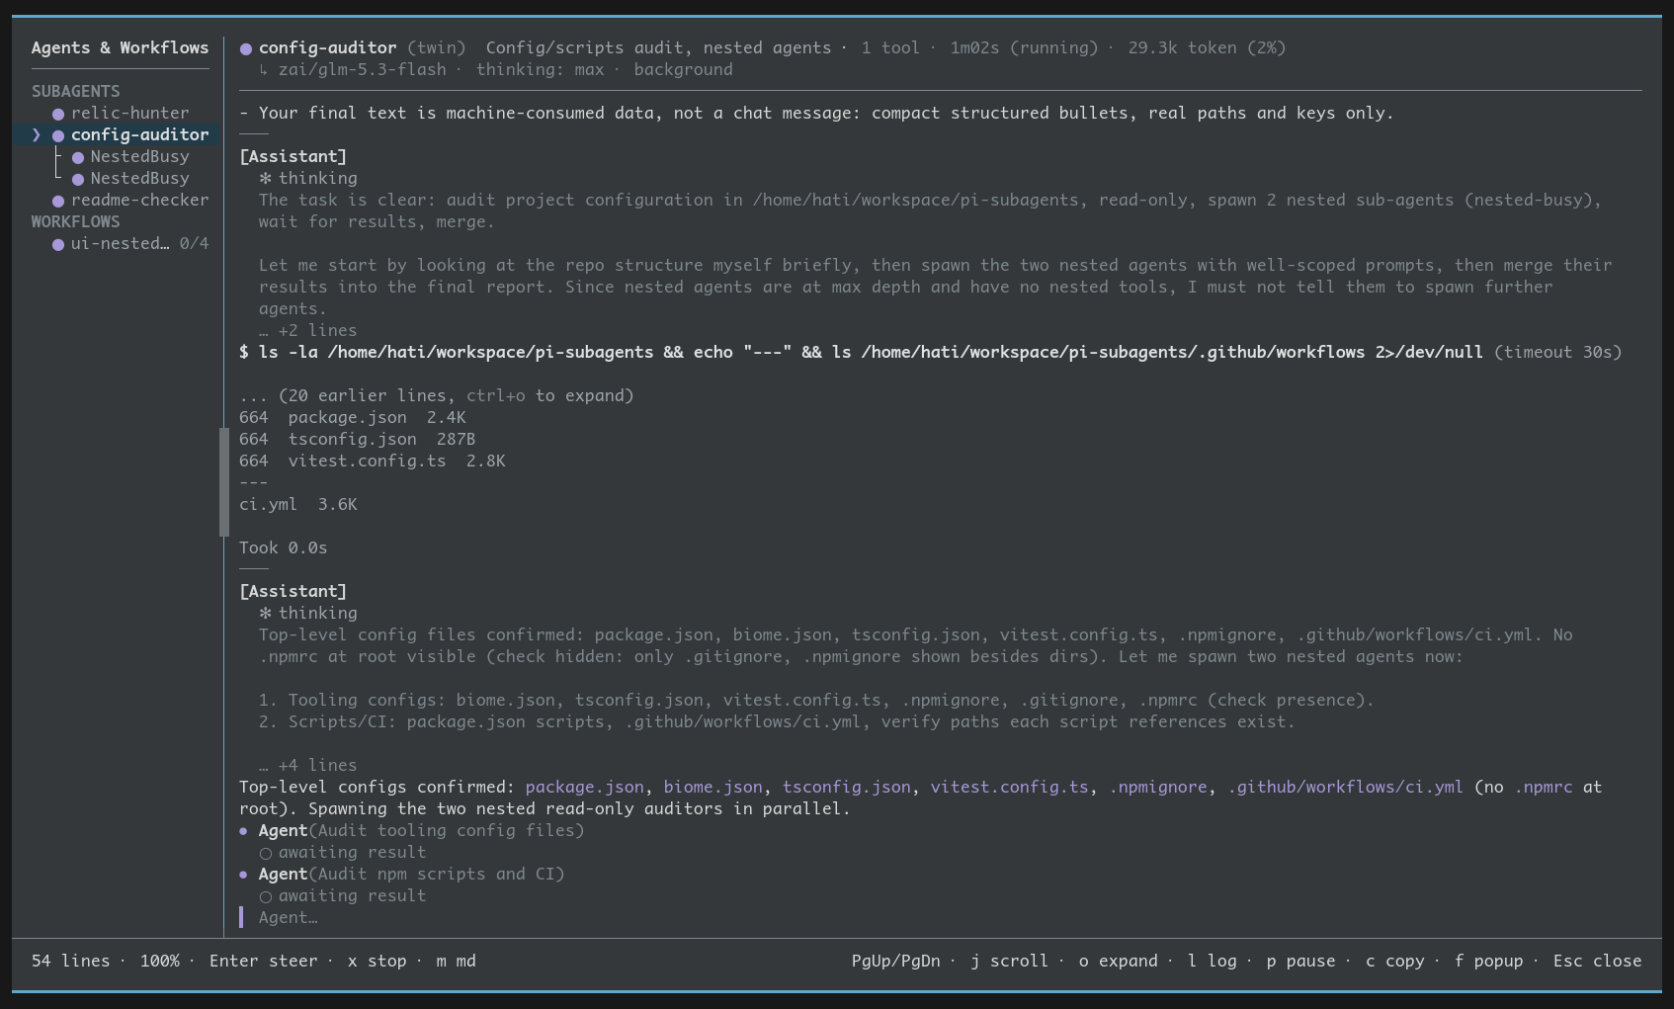Click the '100%' scroll position indicator
The image size is (1674, 1009).
[159, 961]
